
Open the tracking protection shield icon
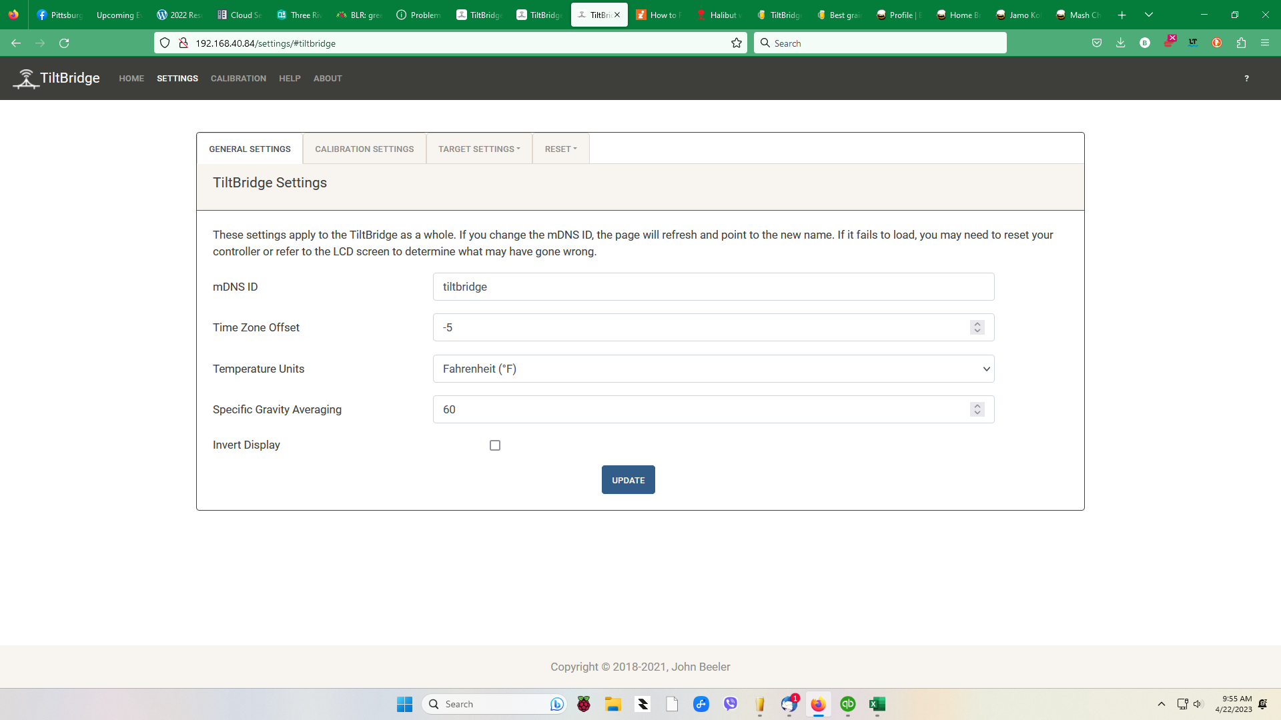coord(165,43)
